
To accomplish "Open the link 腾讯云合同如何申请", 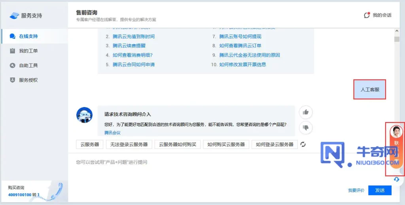I will tap(134, 64).
